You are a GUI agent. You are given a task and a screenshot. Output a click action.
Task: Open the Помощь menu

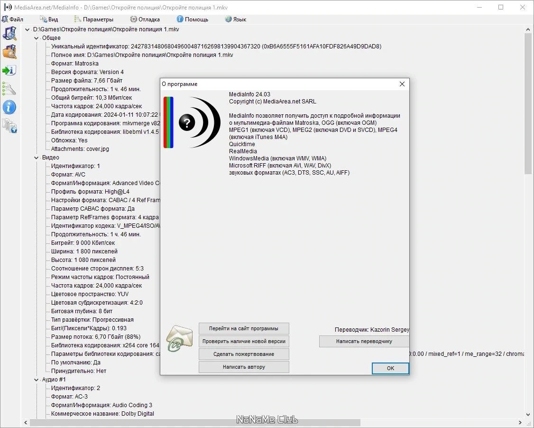click(x=193, y=19)
